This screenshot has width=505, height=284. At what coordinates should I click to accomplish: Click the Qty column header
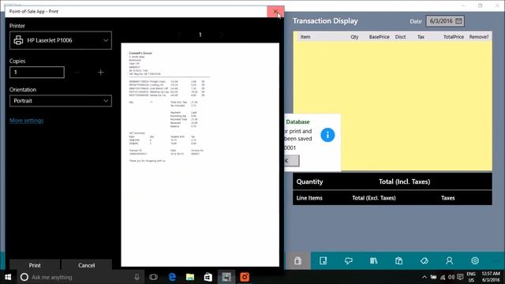point(354,37)
